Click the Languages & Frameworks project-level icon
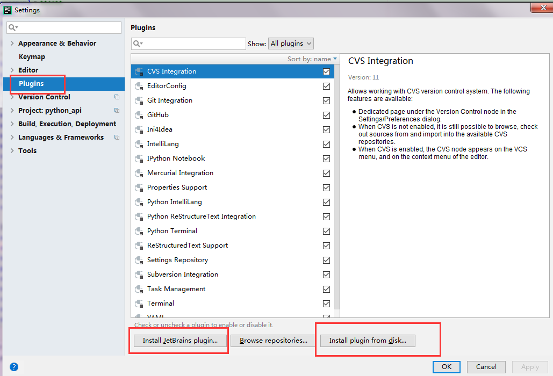The width and height of the screenshot is (553, 376). pos(117,137)
